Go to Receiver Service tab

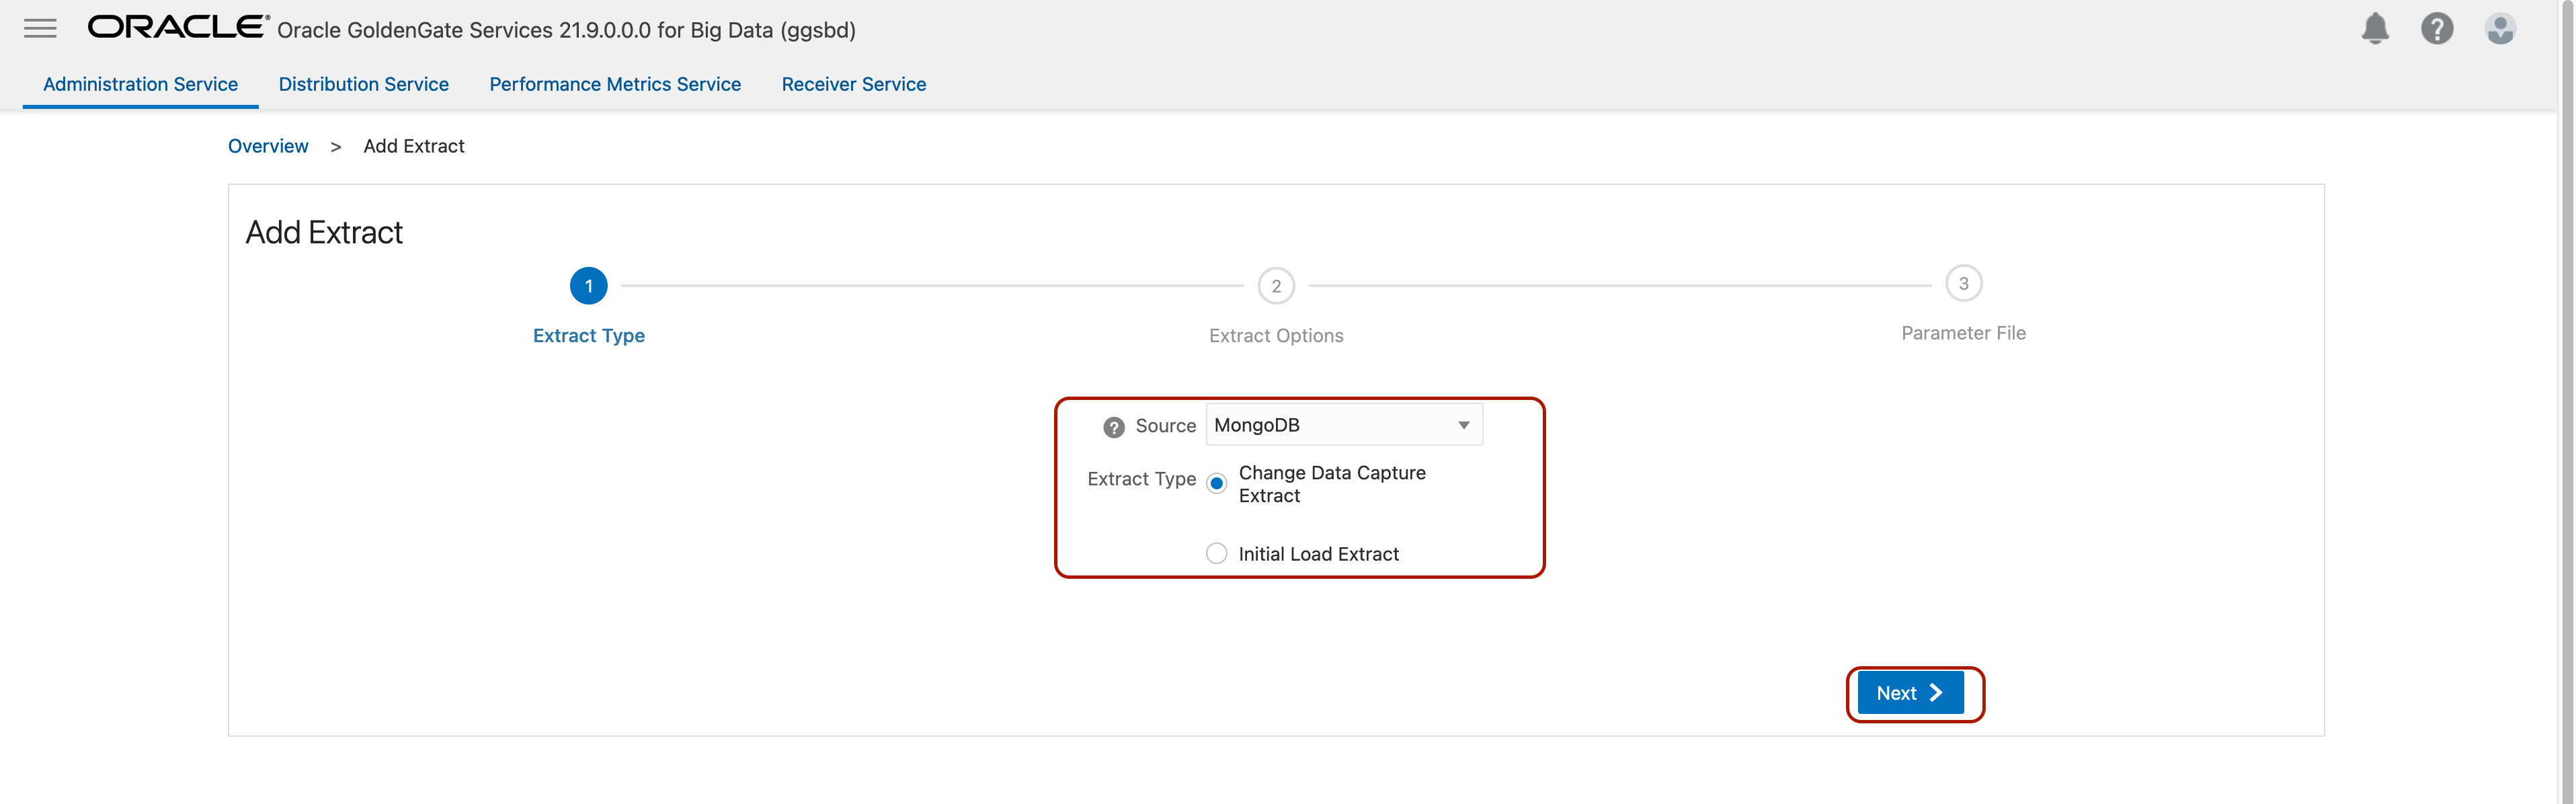click(853, 85)
